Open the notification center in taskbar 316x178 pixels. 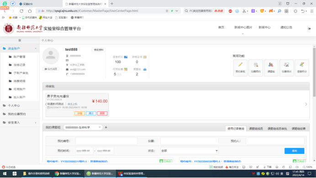310,173
